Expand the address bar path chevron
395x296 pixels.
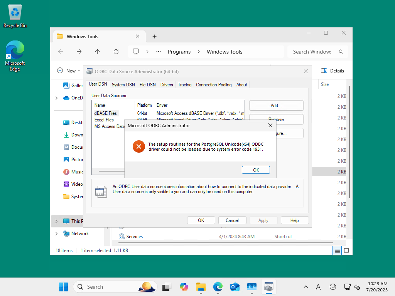[x=147, y=52]
